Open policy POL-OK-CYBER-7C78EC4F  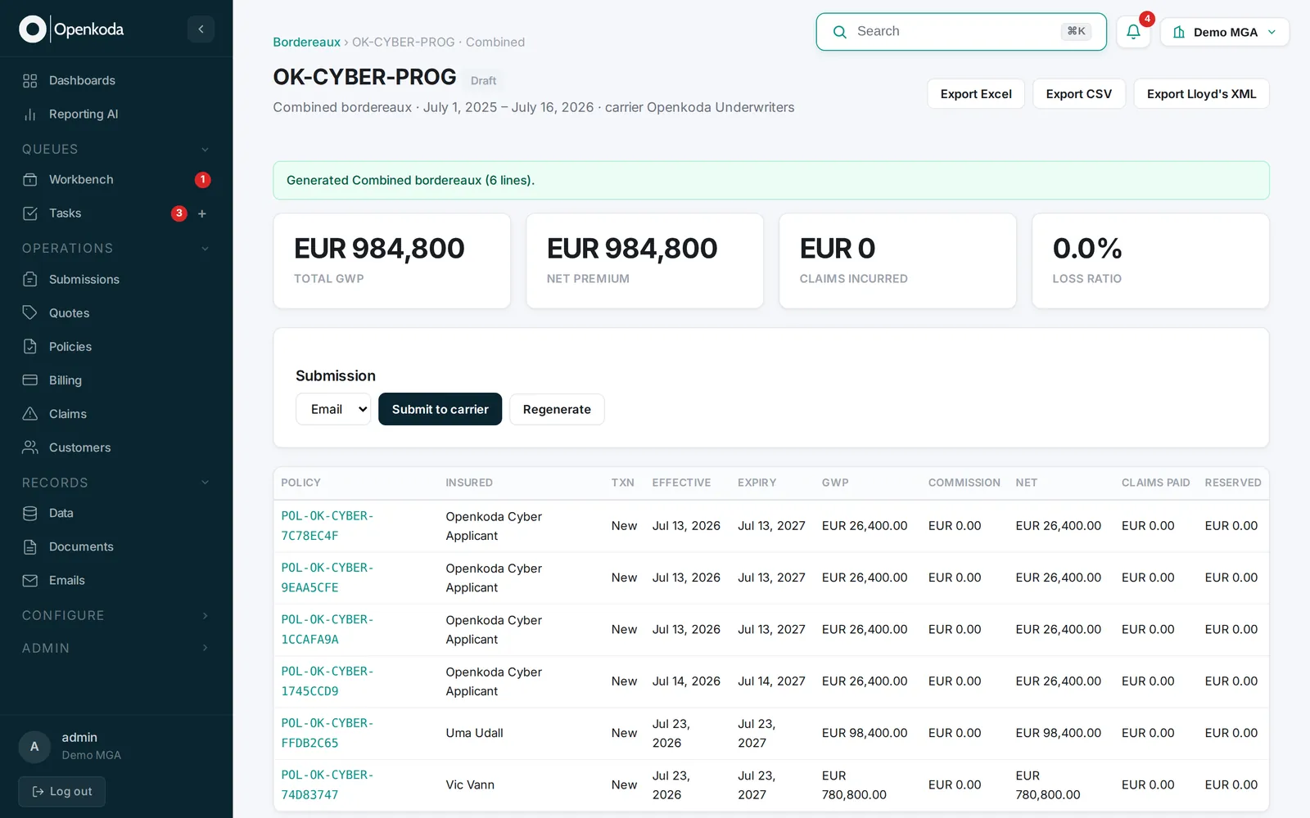[327, 526]
